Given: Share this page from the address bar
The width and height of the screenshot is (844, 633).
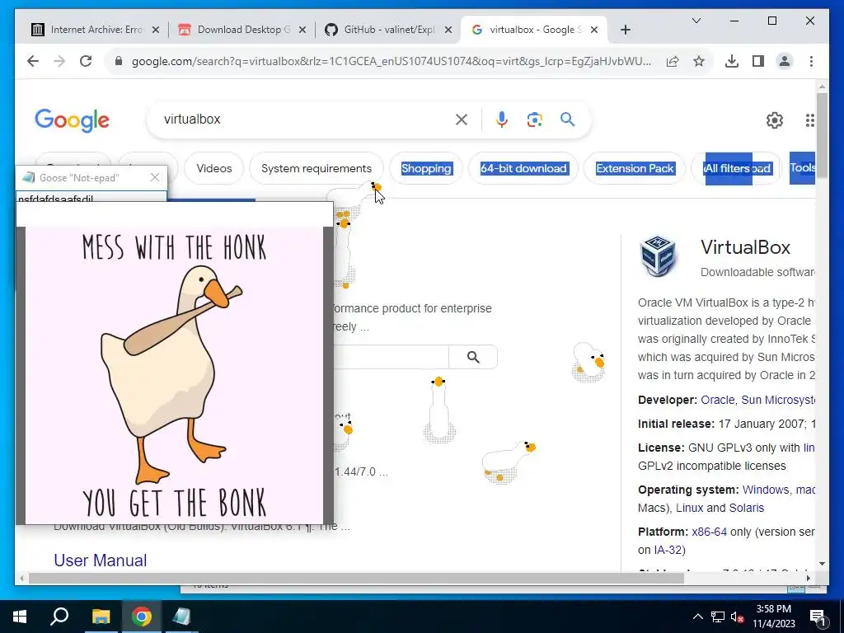Looking at the screenshot, I should click(x=673, y=61).
